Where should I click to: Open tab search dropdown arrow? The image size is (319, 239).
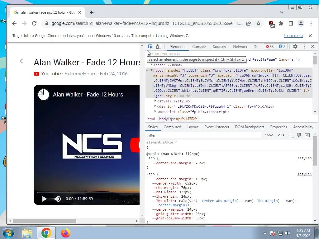282,12
